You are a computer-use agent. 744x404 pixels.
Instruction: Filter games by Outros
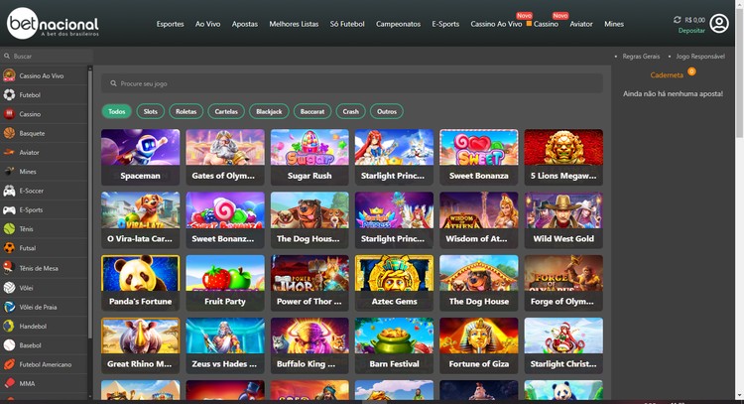[387, 111]
